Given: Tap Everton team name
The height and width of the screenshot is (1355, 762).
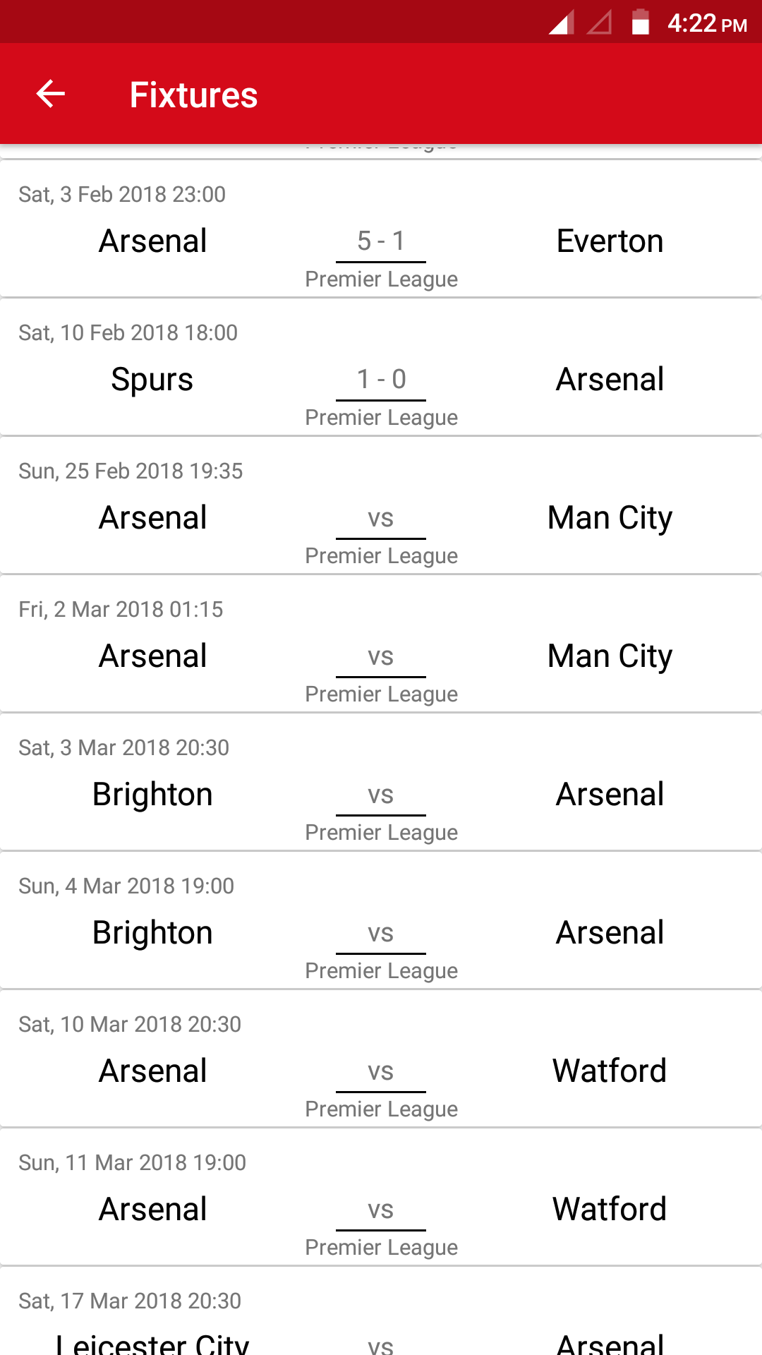Looking at the screenshot, I should 610,241.
